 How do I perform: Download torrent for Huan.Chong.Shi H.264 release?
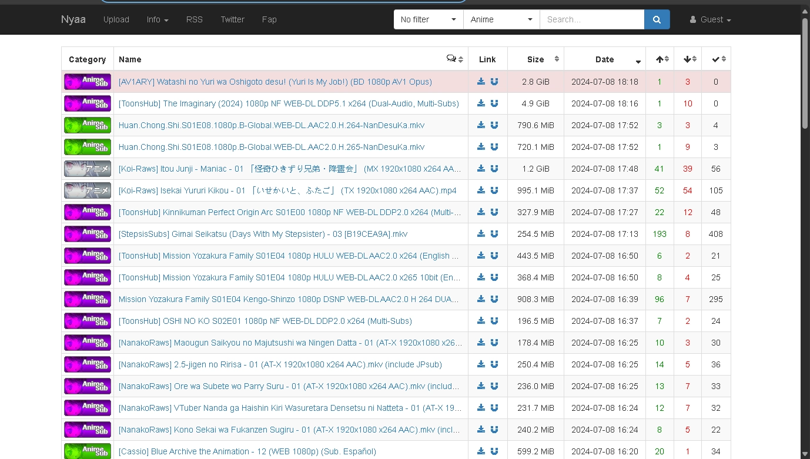pyautogui.click(x=481, y=125)
